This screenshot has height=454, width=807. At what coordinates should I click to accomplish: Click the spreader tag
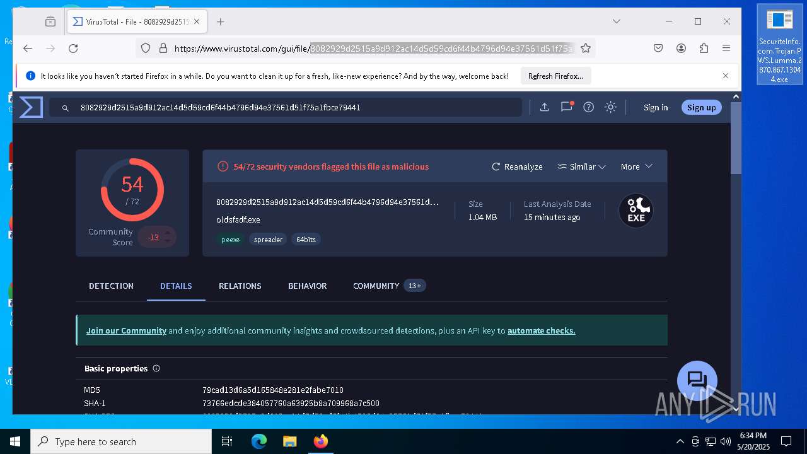[268, 240]
